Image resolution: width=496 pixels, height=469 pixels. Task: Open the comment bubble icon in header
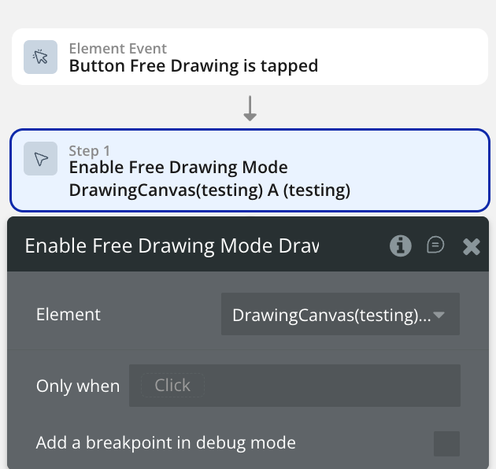[x=435, y=246]
